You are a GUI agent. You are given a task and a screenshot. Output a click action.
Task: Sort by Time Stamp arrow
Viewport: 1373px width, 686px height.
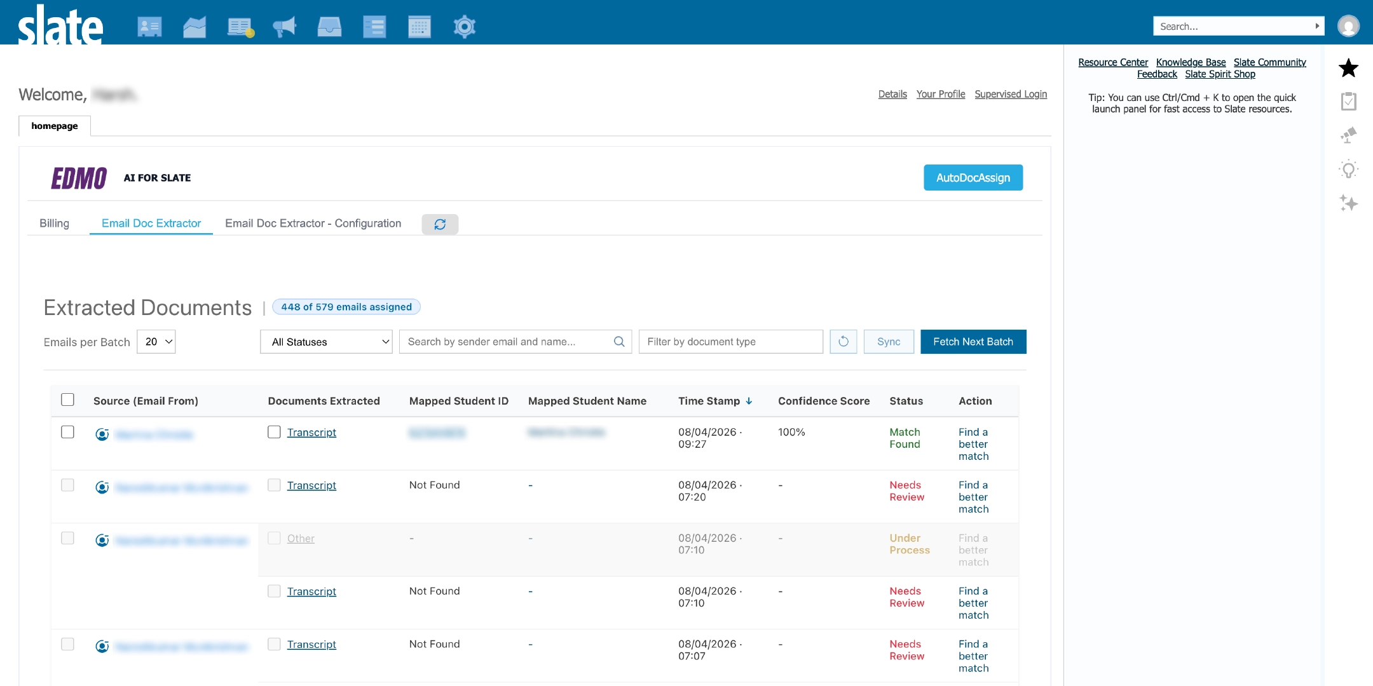click(749, 401)
